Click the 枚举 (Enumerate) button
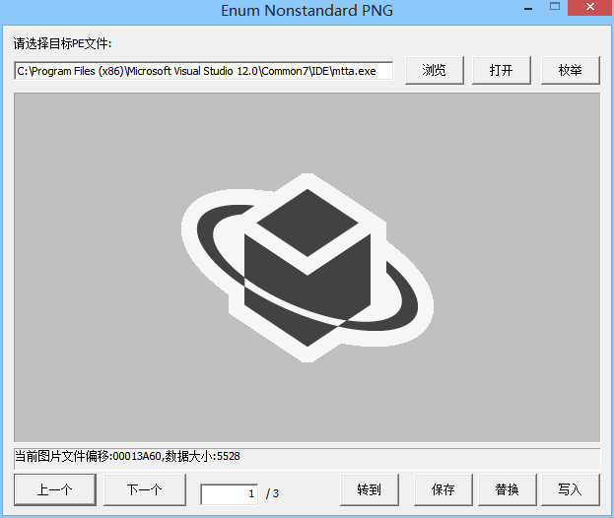 tap(570, 70)
